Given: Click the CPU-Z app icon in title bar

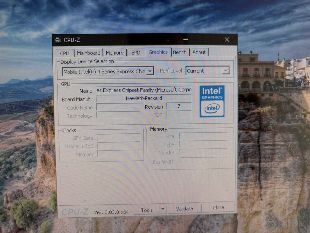Looking at the screenshot, I should [x=57, y=40].
